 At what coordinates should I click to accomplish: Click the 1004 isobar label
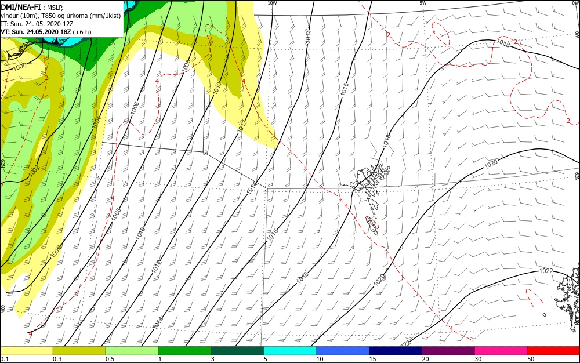coord(97,122)
